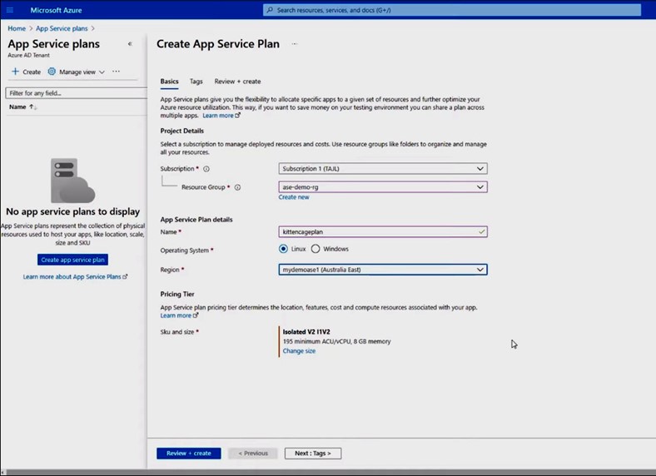Switch to the Tags tab

tap(196, 82)
